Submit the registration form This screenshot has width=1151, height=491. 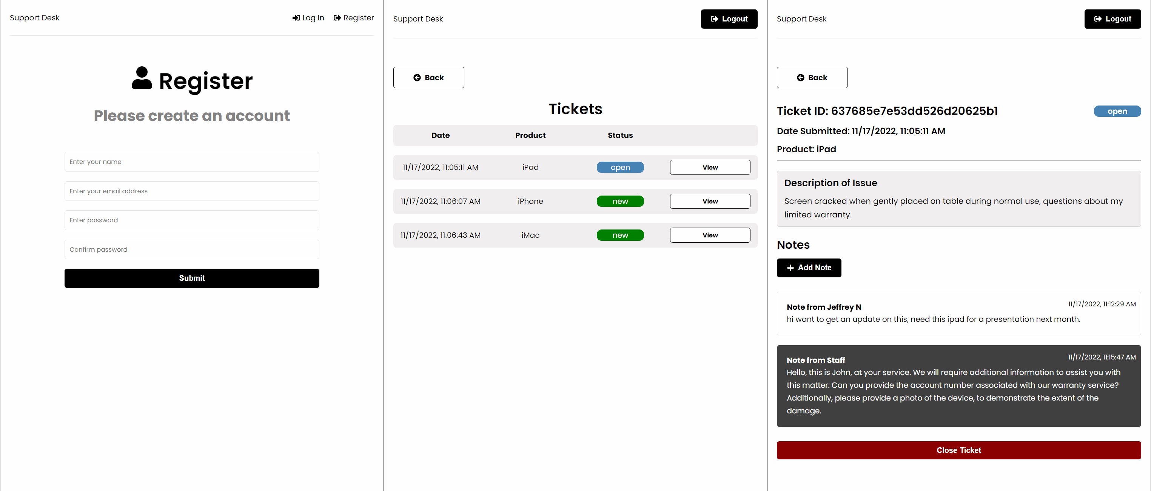[x=192, y=278]
